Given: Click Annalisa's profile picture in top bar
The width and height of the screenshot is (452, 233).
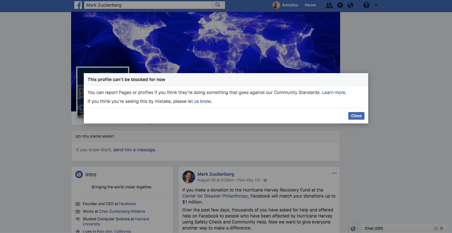Looking at the screenshot, I should click(x=276, y=5).
